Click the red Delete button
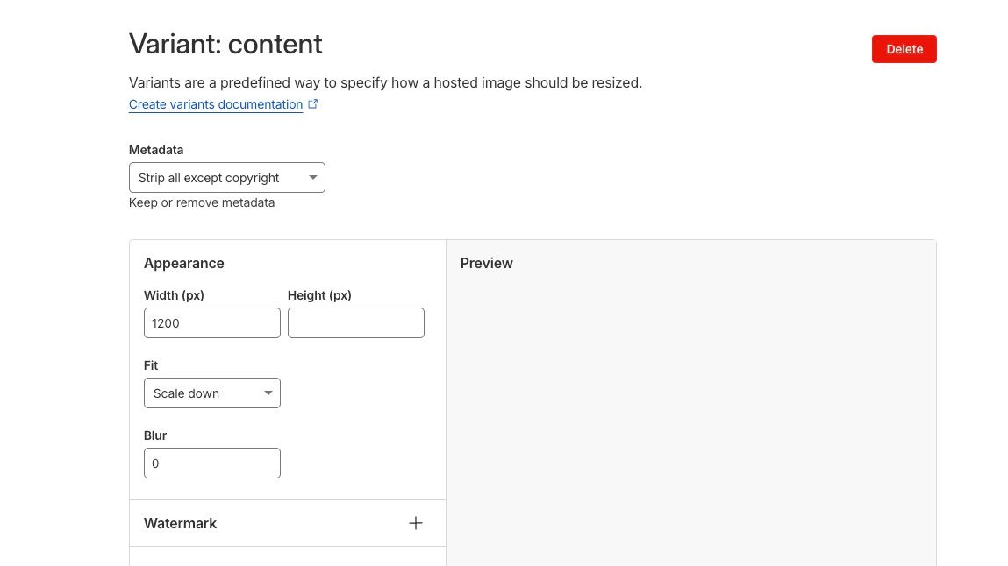This screenshot has height=566, width=1008. (x=904, y=49)
